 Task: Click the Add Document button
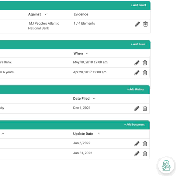(x=134, y=124)
